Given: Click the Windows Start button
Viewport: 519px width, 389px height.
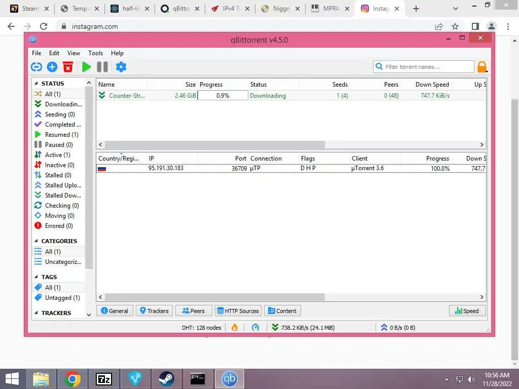Looking at the screenshot, I should coord(12,379).
